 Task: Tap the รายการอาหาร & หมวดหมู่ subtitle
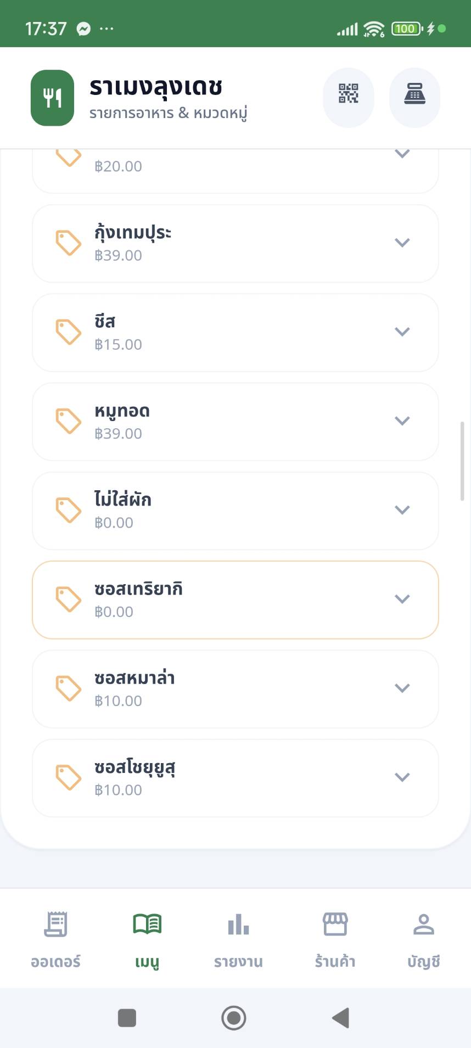pos(168,114)
